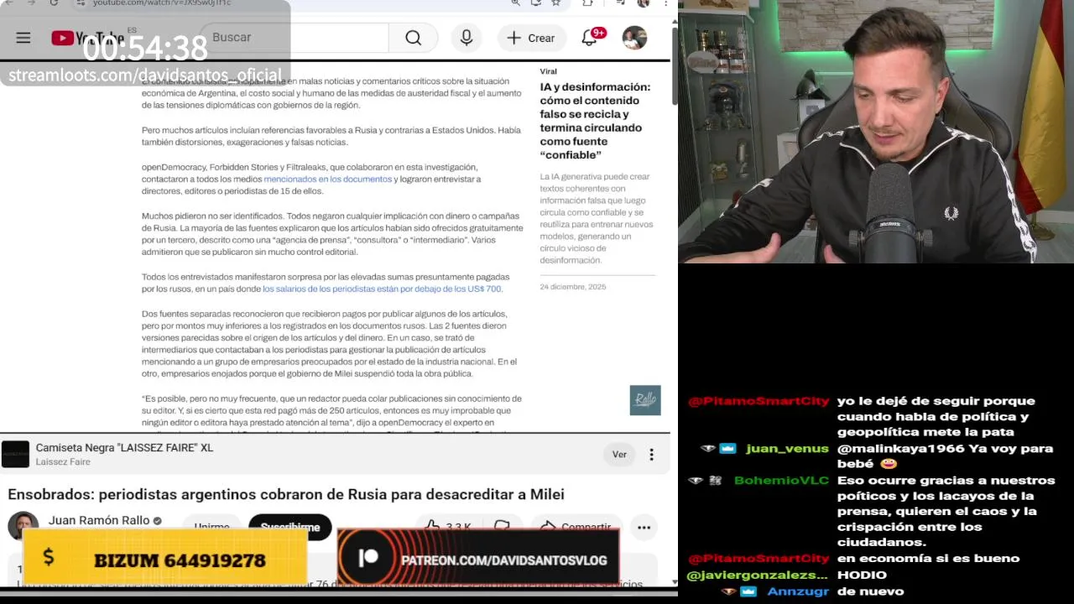This screenshot has height=604, width=1074.
Task: Dislike the video with thumbs-down icon
Action: [x=502, y=526]
